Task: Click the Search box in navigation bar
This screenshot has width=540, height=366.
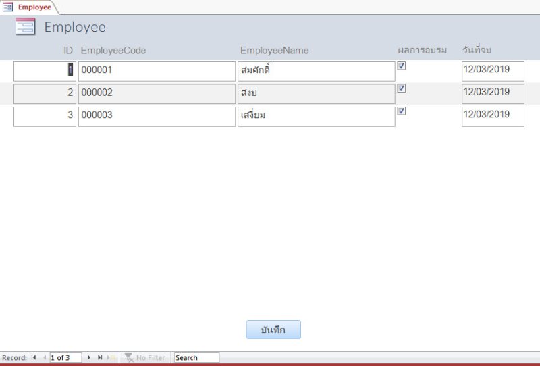Action: tap(196, 358)
